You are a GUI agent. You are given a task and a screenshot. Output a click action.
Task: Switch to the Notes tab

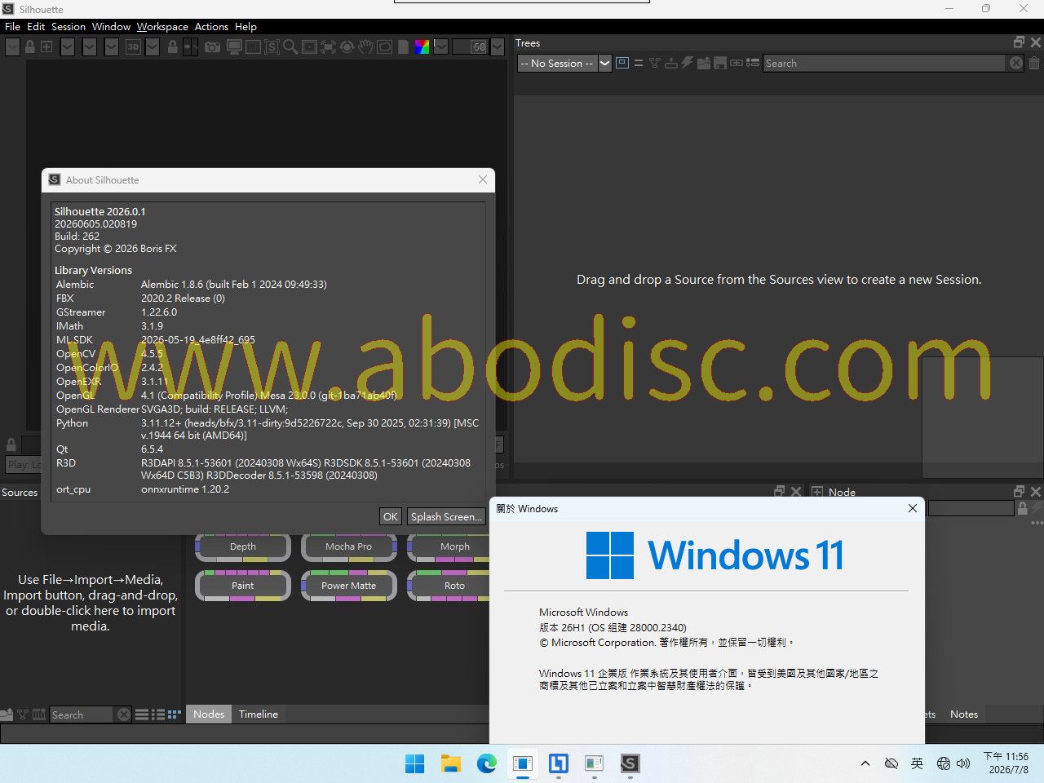click(964, 714)
